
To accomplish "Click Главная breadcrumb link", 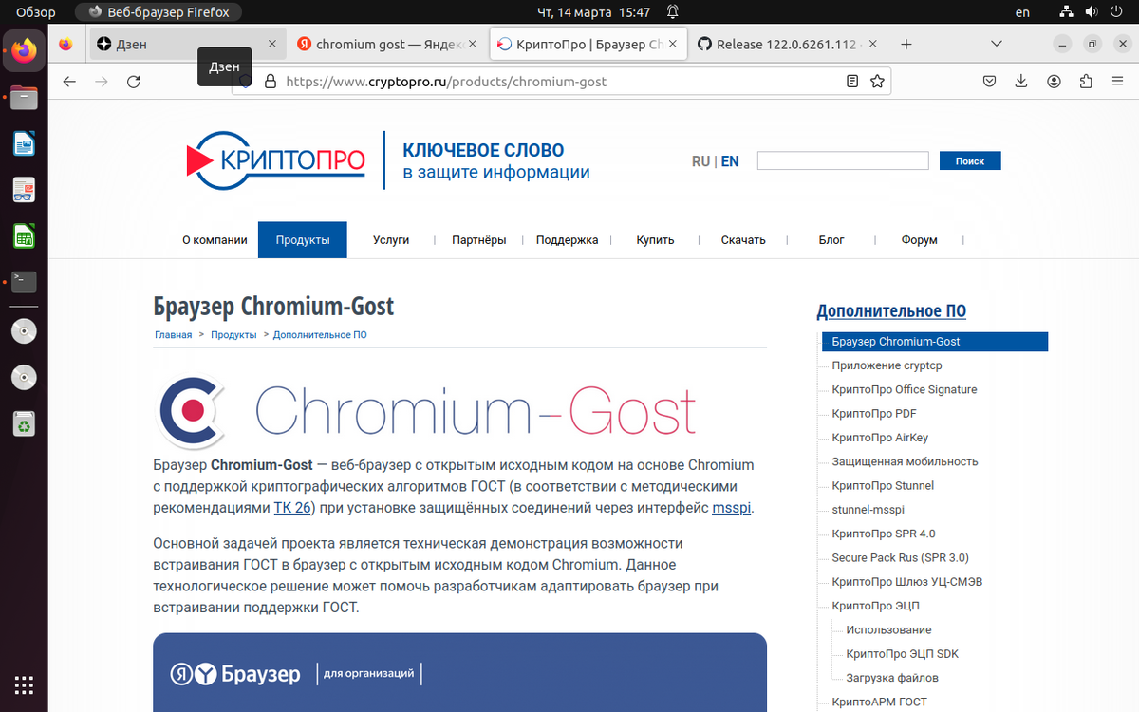I will coord(174,335).
